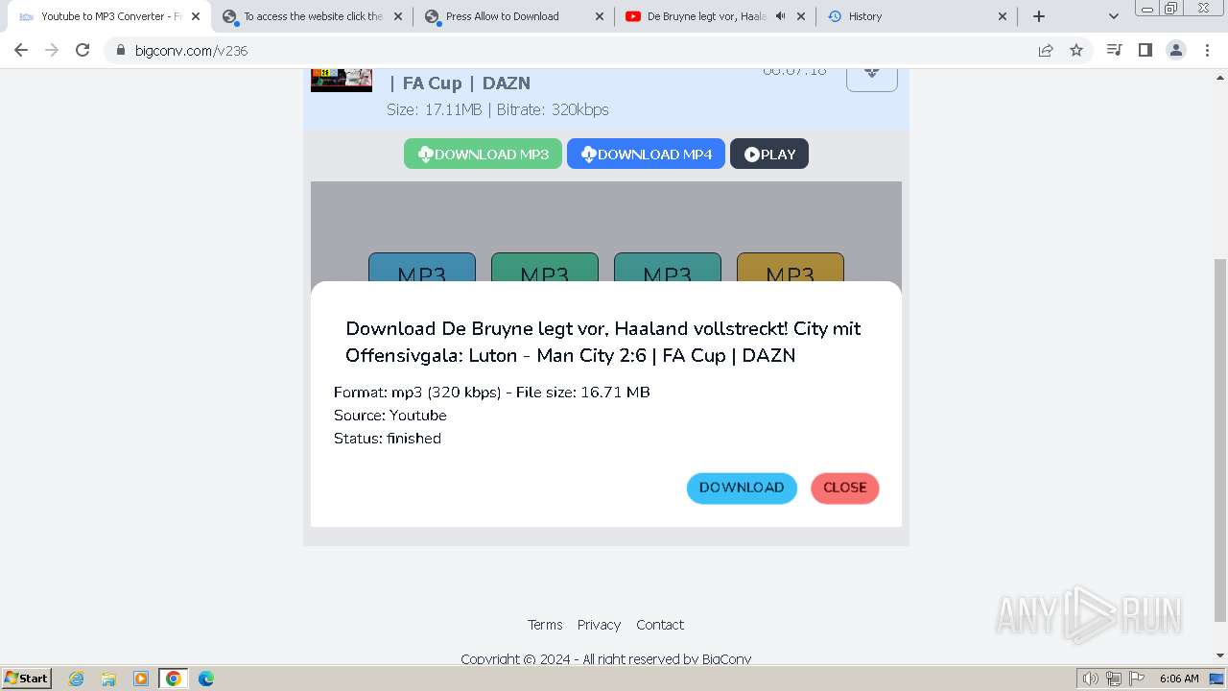Go forward with the forward arrow
The width and height of the screenshot is (1228, 691).
[52, 50]
